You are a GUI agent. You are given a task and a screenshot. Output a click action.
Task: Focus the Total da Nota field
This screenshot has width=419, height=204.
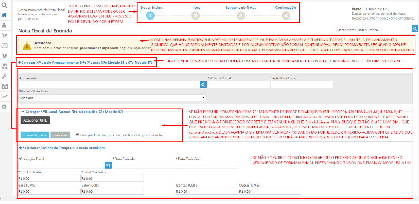coord(49,179)
